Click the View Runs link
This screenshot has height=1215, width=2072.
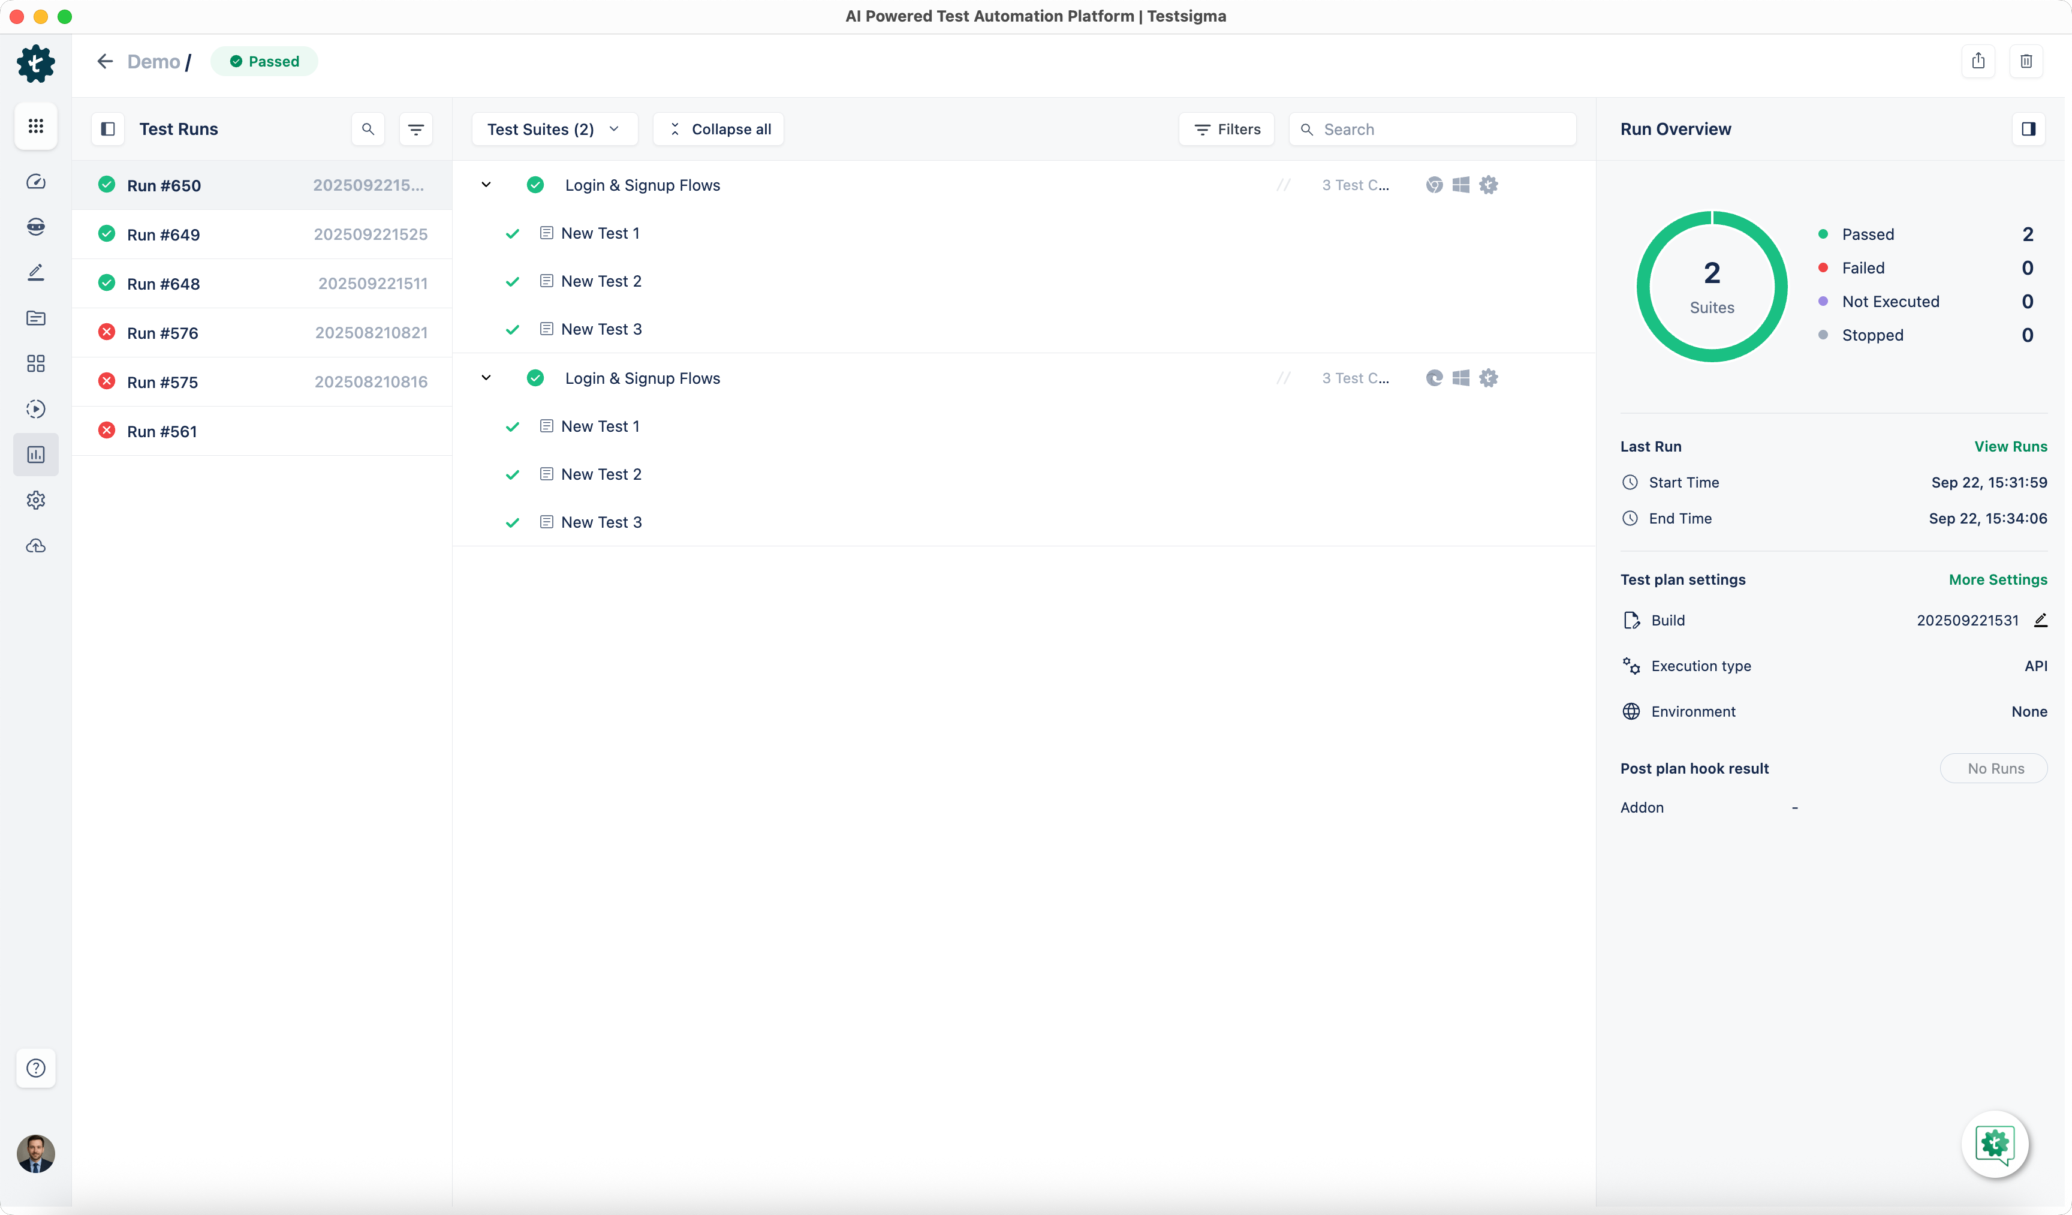click(x=2010, y=447)
